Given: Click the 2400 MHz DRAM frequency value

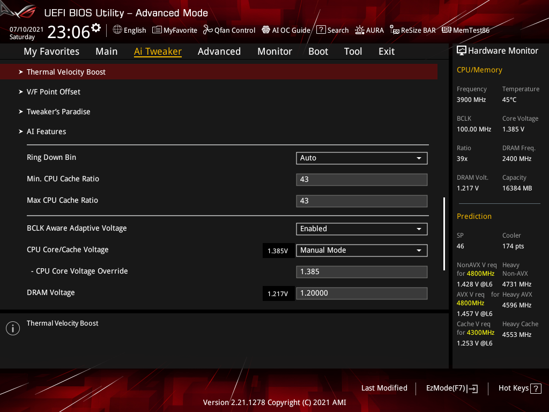Looking at the screenshot, I should (x=517, y=159).
